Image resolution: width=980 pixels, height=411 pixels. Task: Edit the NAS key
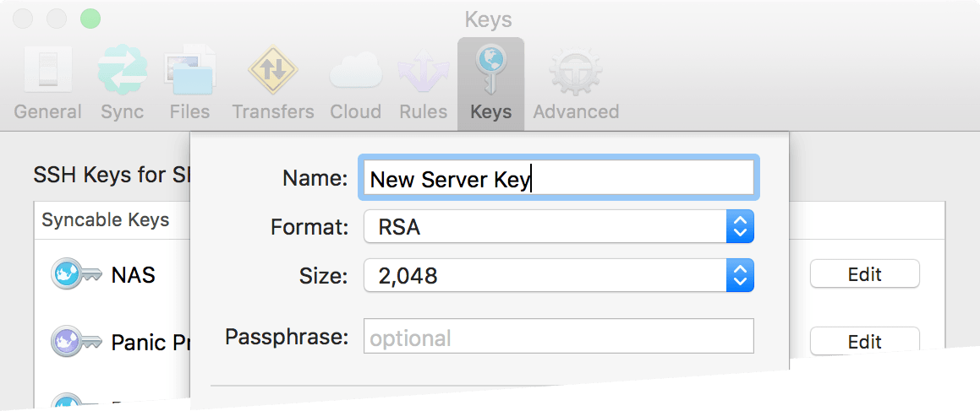click(864, 274)
